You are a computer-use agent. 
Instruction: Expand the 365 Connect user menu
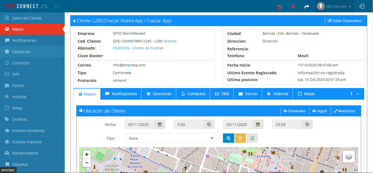pyautogui.click(x=334, y=6)
